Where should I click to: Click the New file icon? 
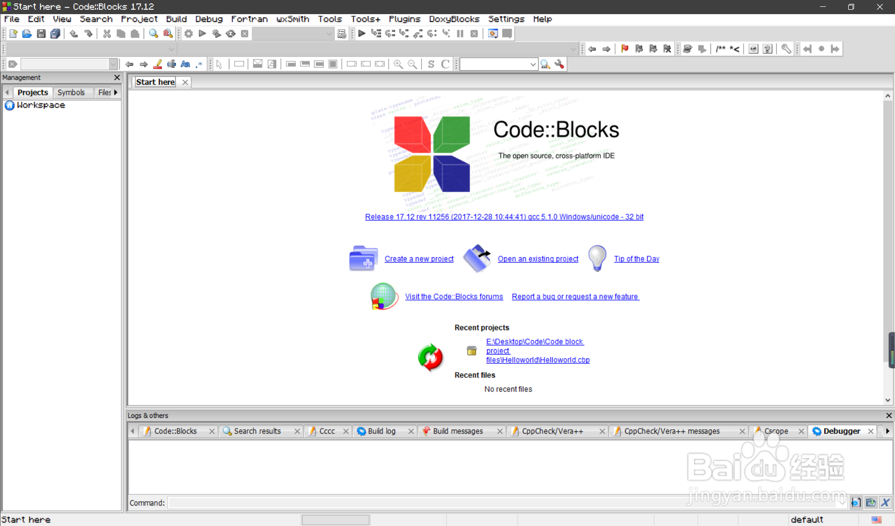point(13,34)
